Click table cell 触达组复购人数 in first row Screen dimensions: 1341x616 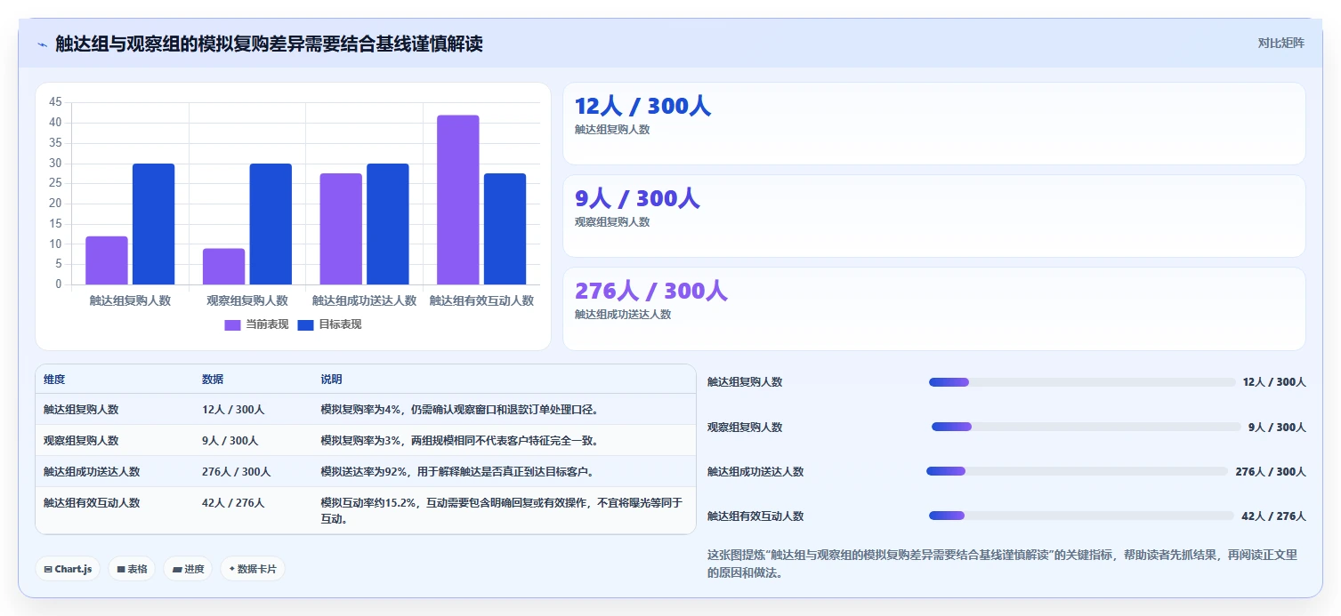coord(81,410)
